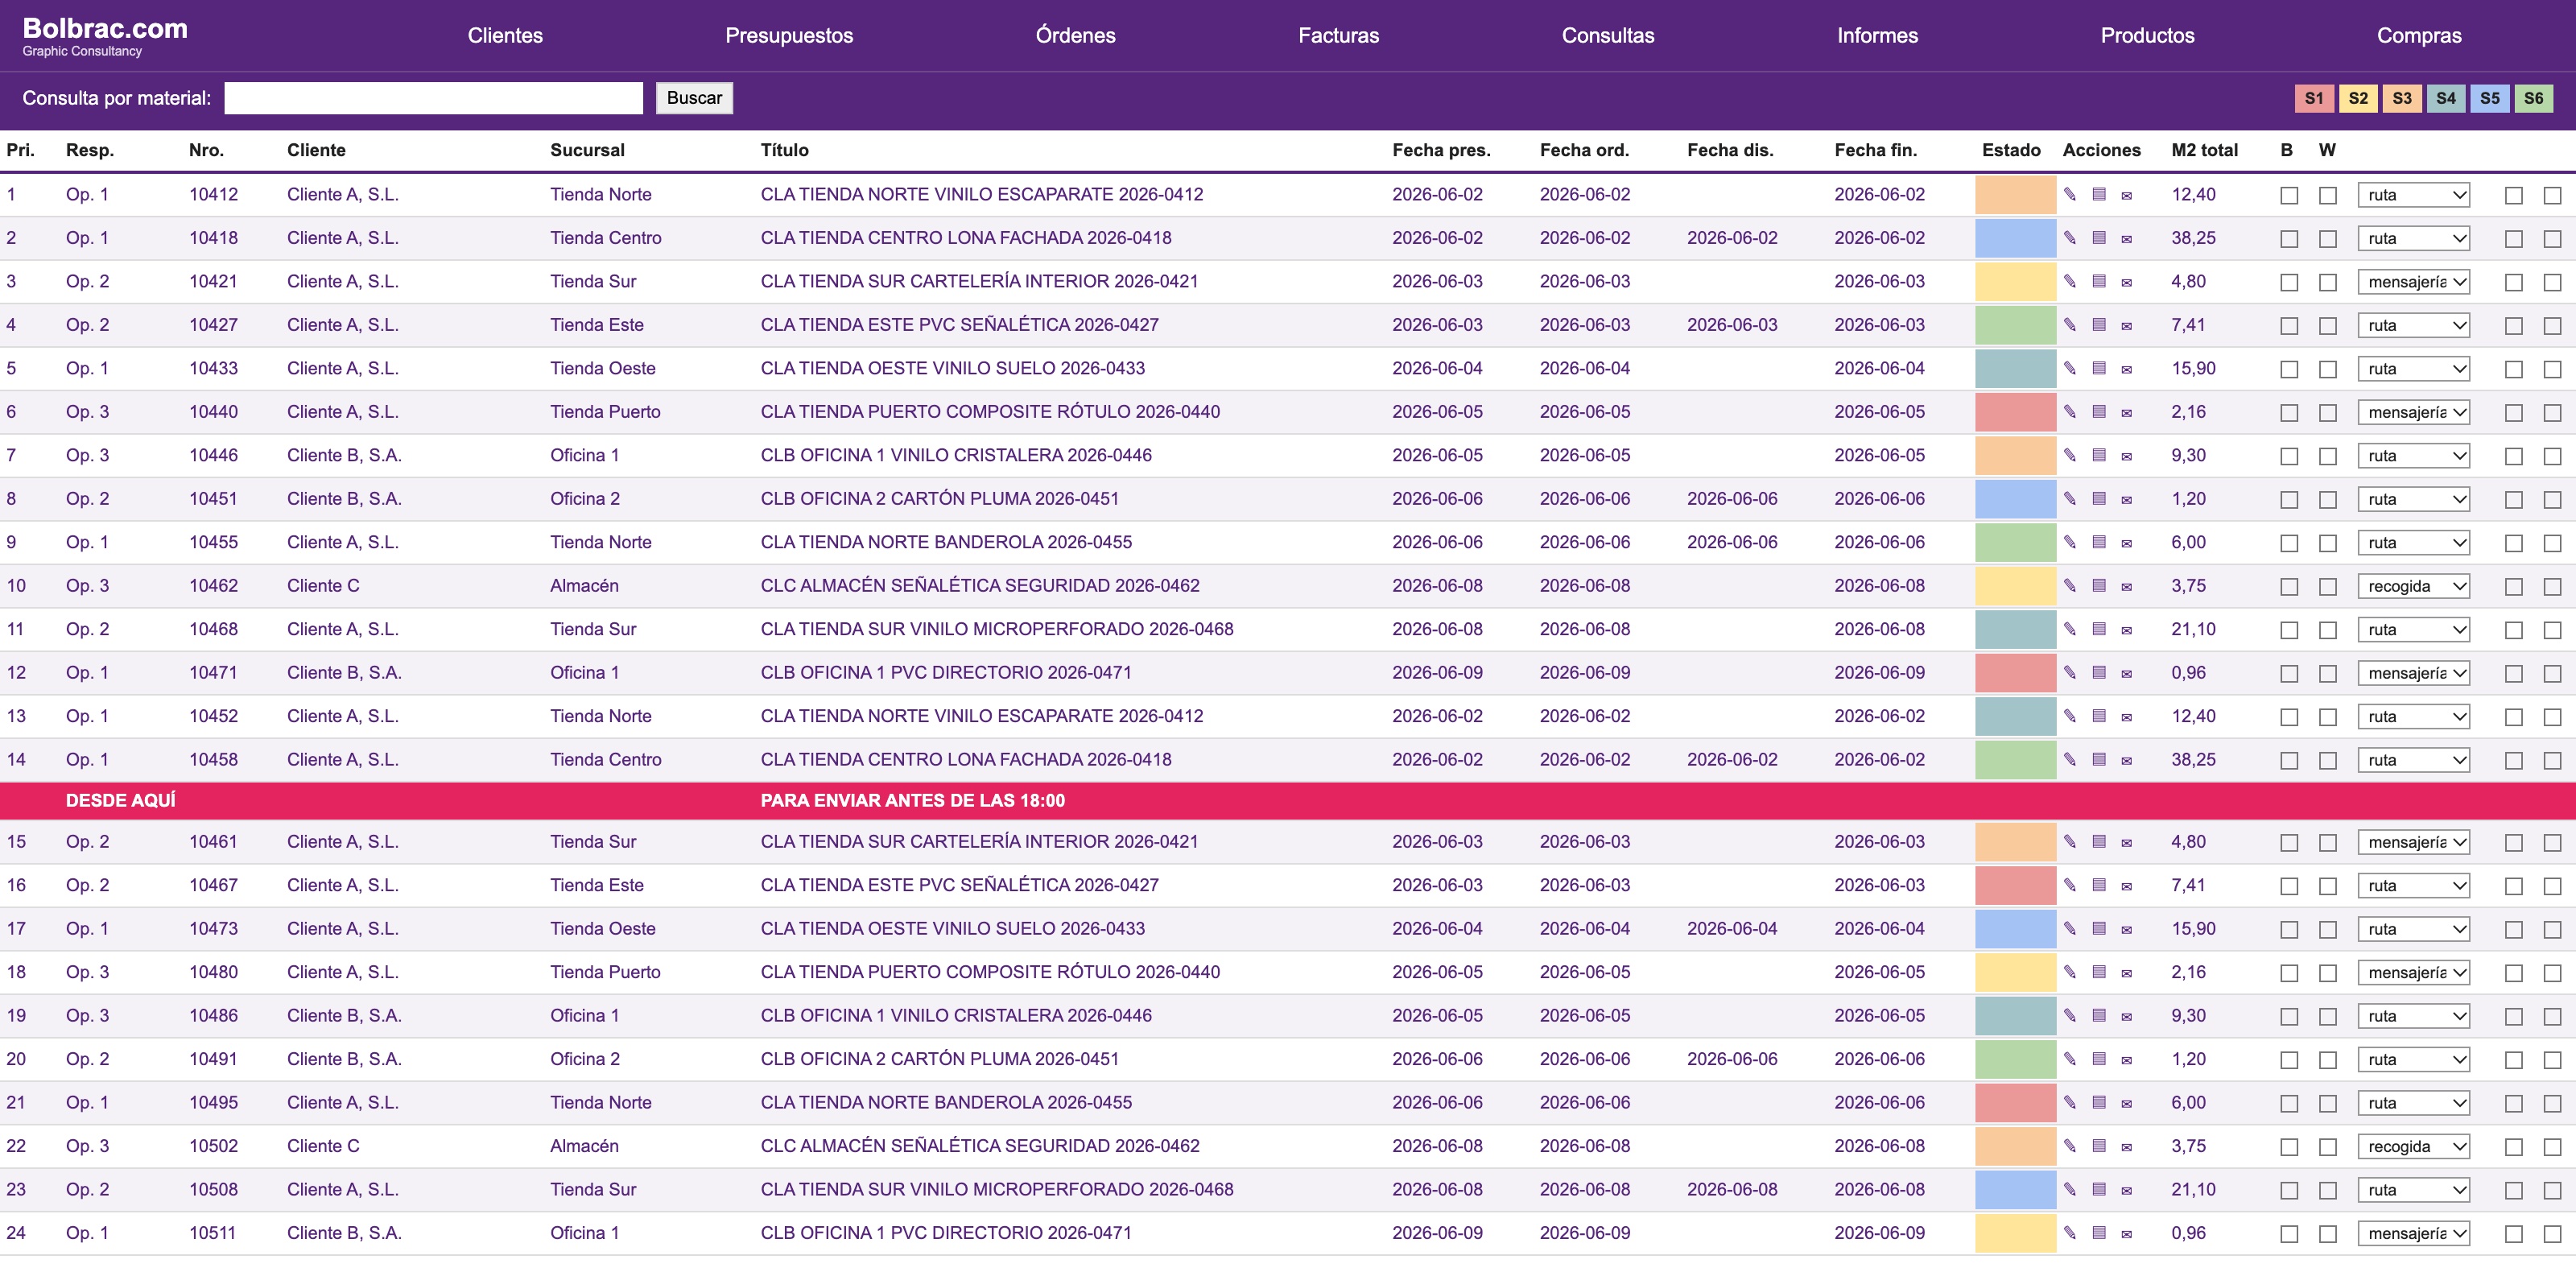Viewport: 2576px width, 1272px height.
Task: Click the orange Estado swatch for order 10412
Action: pos(2015,195)
